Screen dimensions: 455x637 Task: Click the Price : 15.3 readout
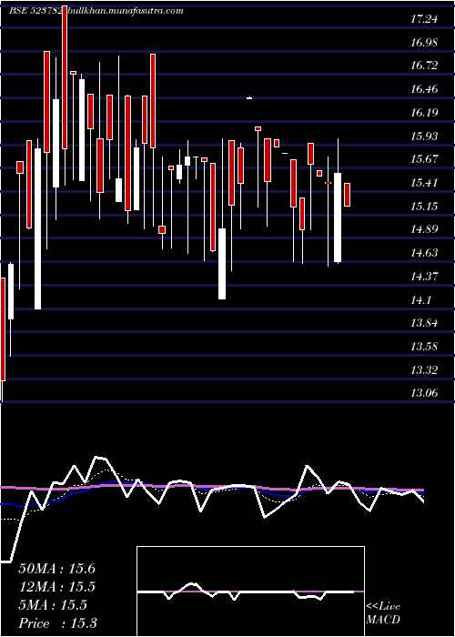57,623
